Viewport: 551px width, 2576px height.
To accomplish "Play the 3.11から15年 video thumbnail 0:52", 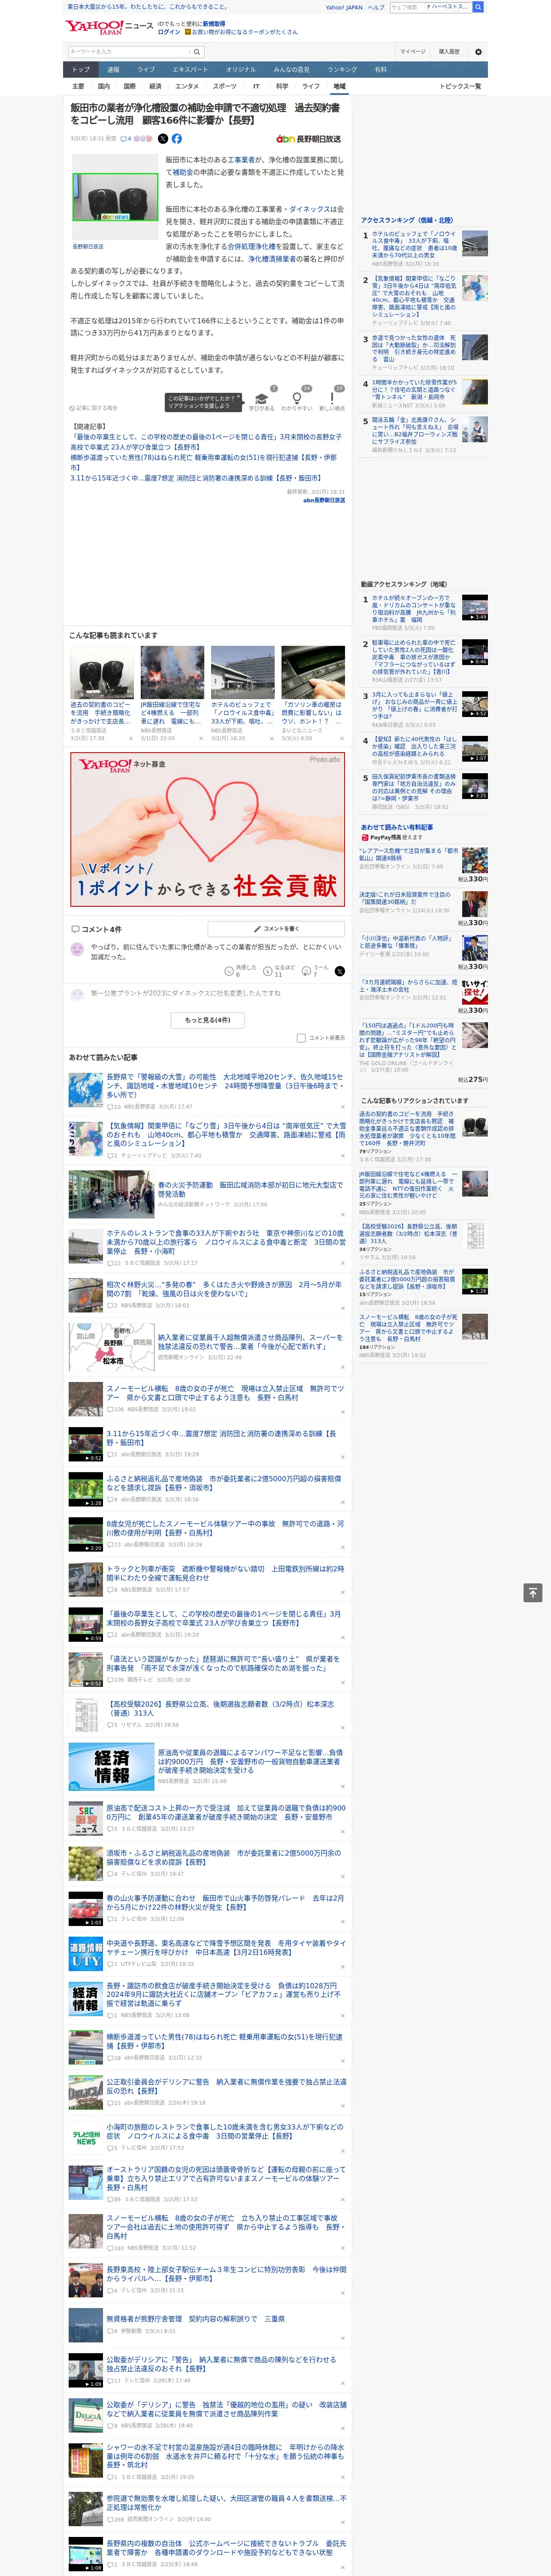I will pyautogui.click(x=85, y=1444).
